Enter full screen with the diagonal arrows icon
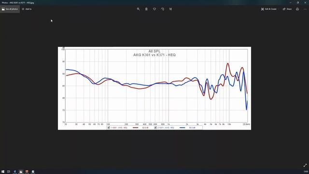Image resolution: width=309 pixels, height=174 pixels. click(305, 165)
